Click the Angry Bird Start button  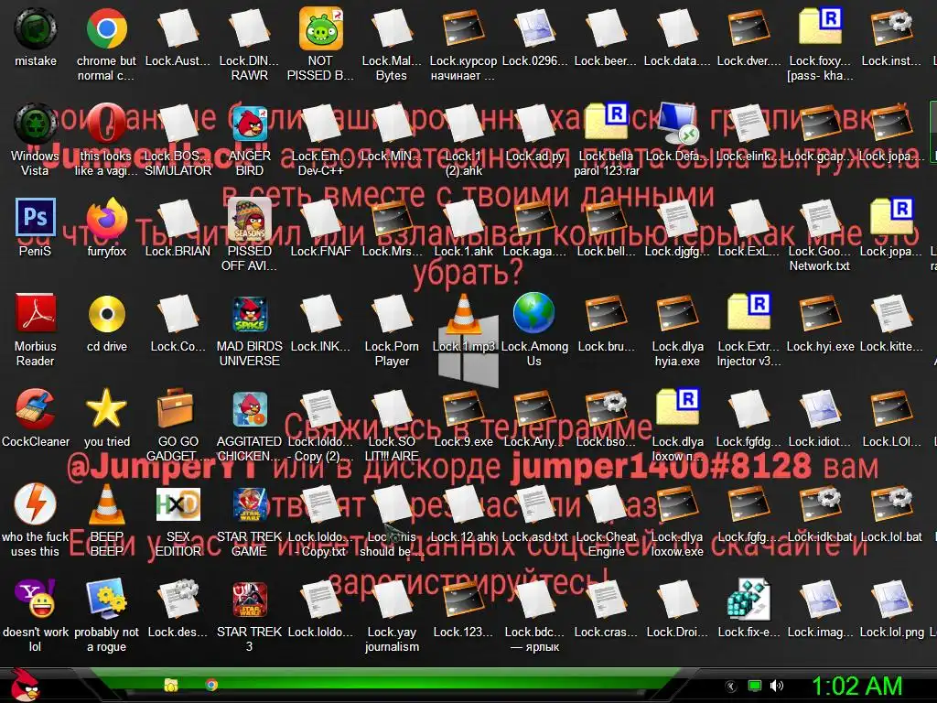coord(25,685)
